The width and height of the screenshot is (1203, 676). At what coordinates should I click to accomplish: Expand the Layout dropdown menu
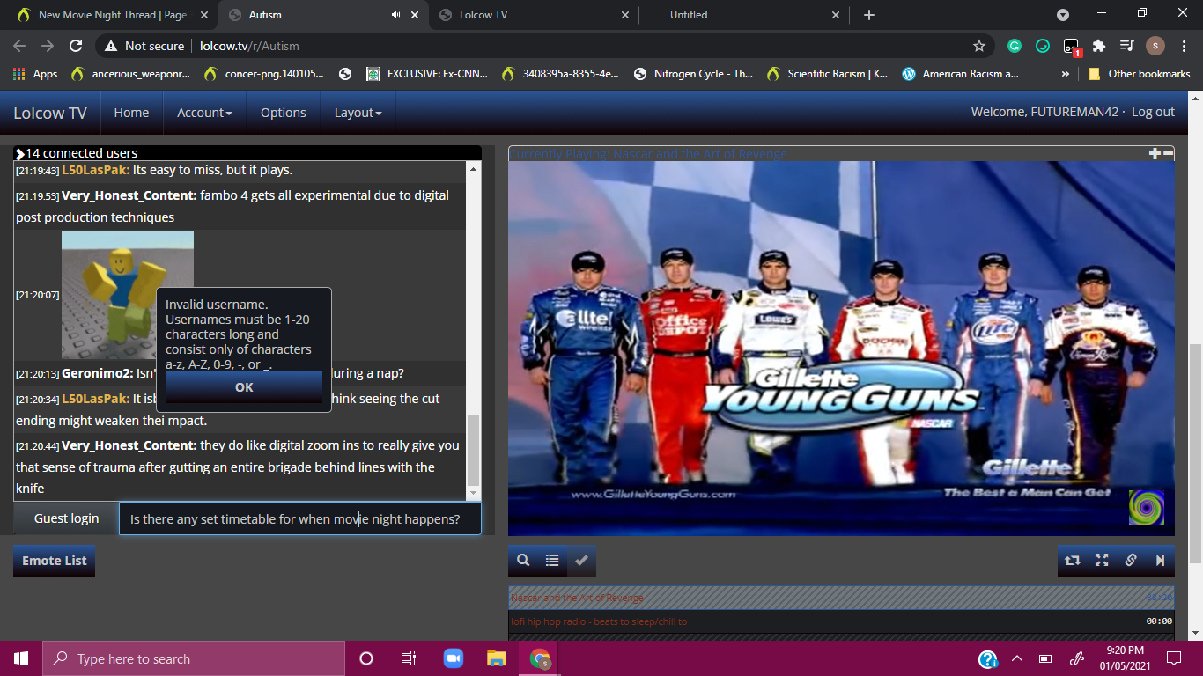pyautogui.click(x=358, y=113)
